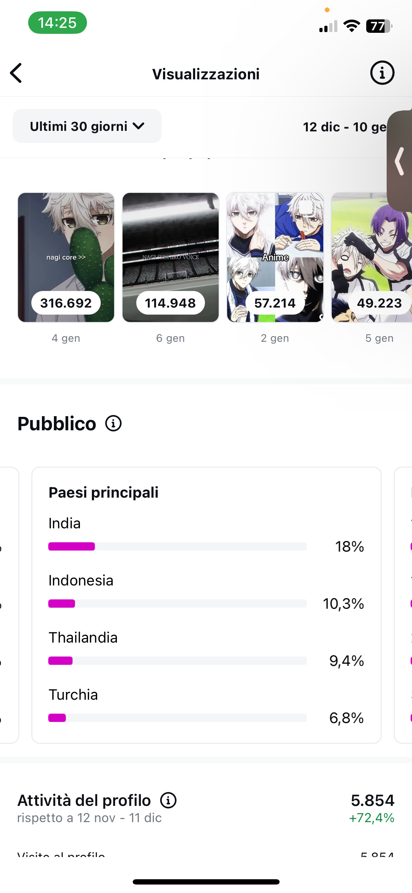Tap the 5.854 profile activity total
Image resolution: width=412 pixels, height=893 pixels.
click(x=372, y=800)
